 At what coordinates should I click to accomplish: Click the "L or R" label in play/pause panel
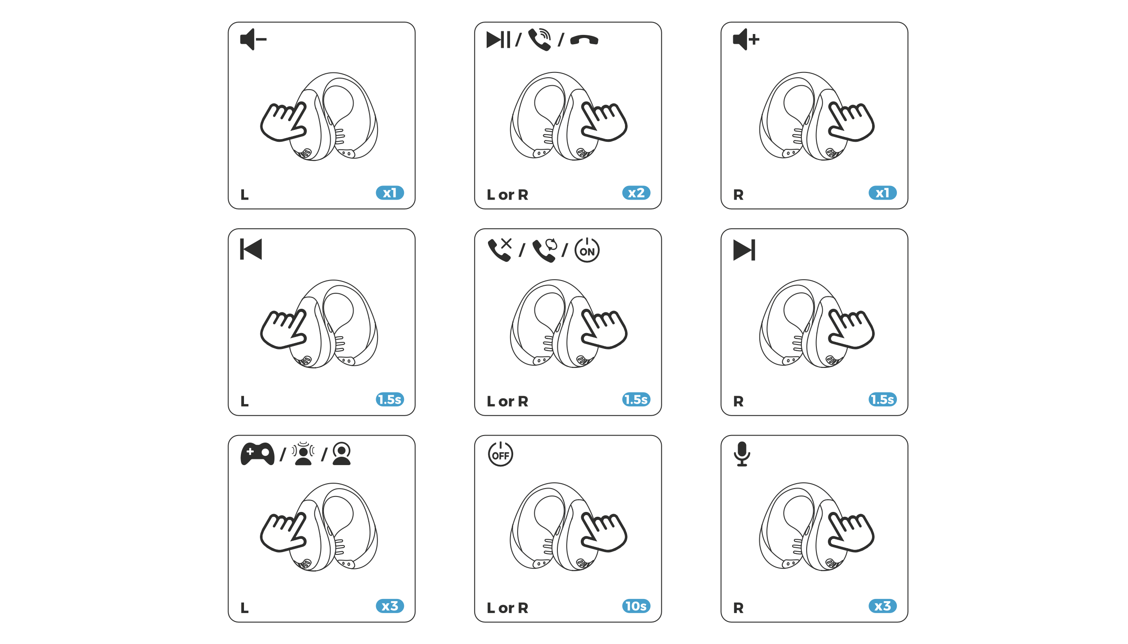[x=507, y=195]
